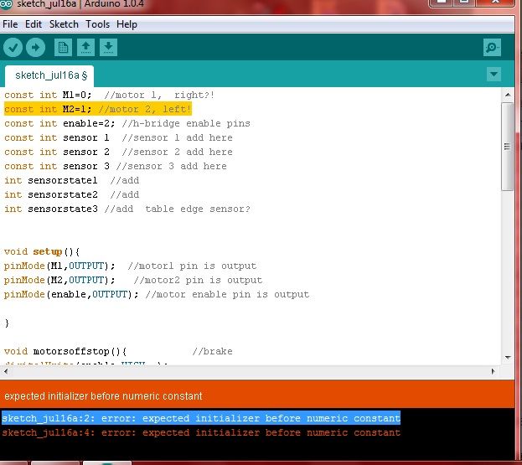This screenshot has height=465, width=522.
Task: Open the Help menu
Action: (127, 24)
